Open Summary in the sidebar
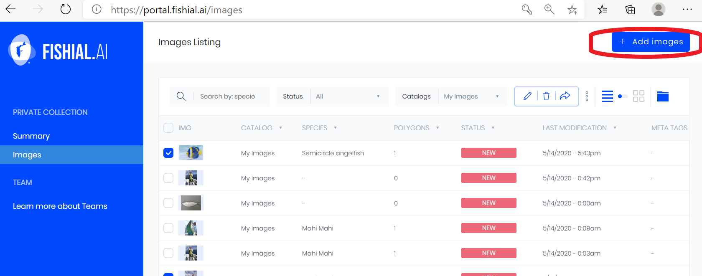The image size is (702, 276). pyautogui.click(x=31, y=136)
